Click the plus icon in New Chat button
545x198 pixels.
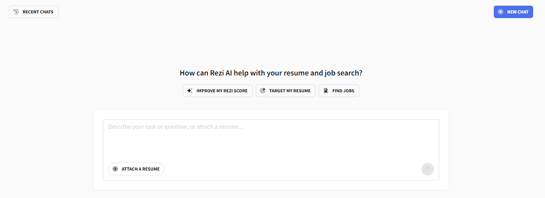click(x=500, y=12)
